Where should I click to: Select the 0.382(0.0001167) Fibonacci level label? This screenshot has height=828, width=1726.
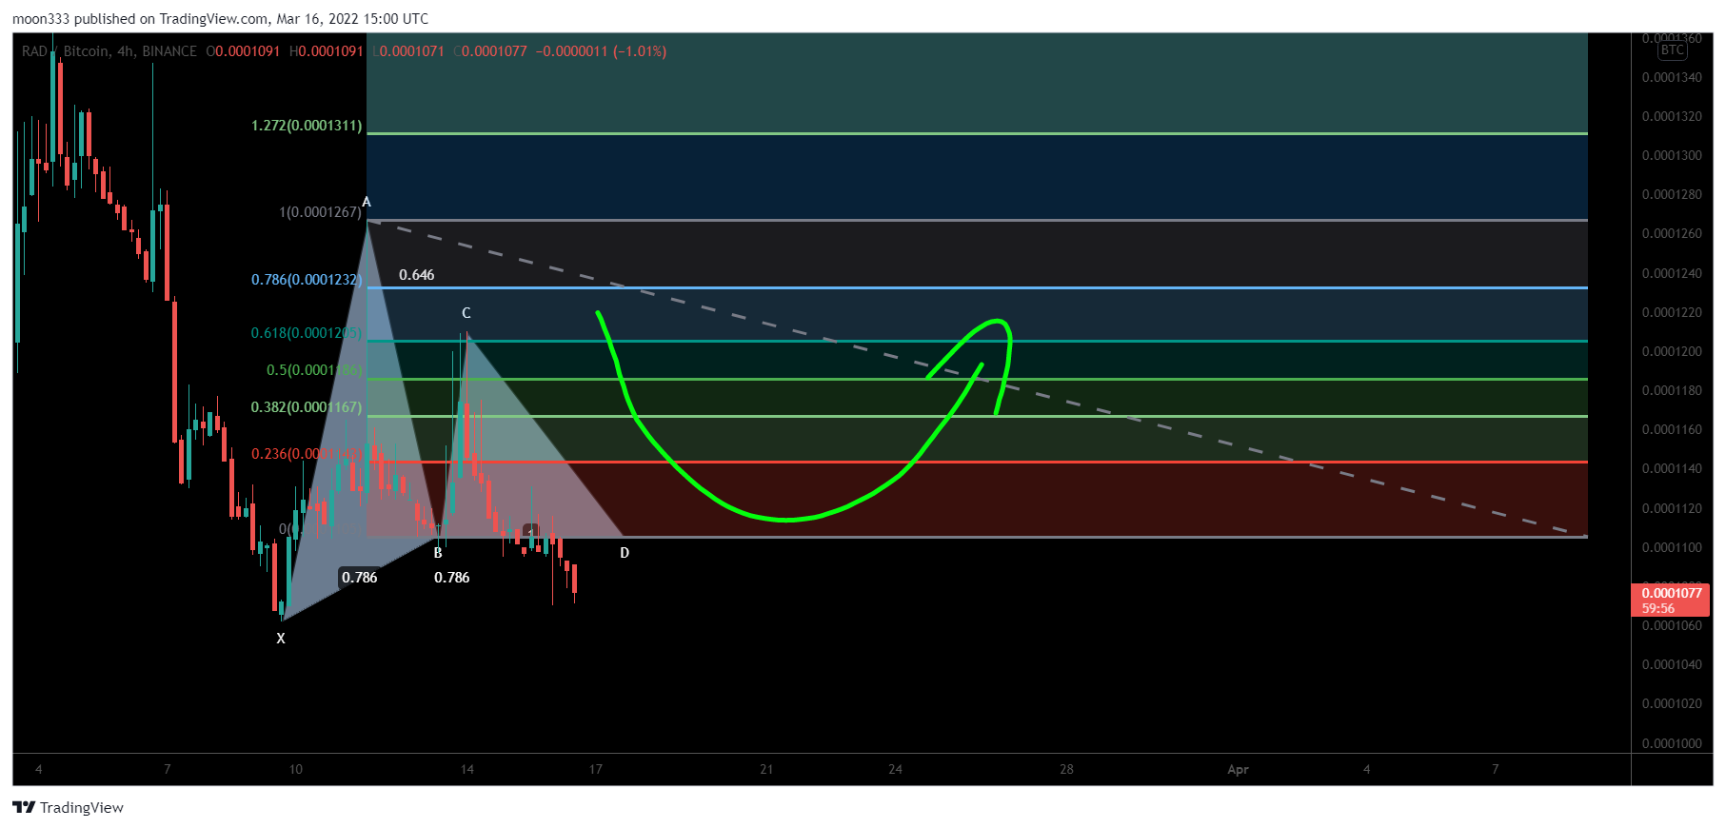click(x=307, y=407)
